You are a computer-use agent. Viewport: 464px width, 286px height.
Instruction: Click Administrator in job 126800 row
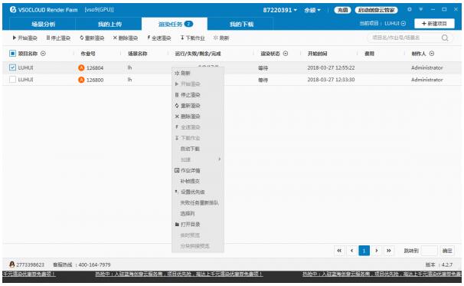[426, 80]
